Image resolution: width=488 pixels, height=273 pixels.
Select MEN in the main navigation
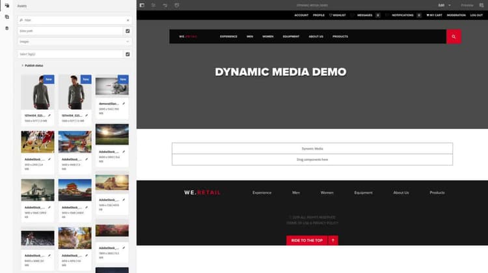coord(250,36)
